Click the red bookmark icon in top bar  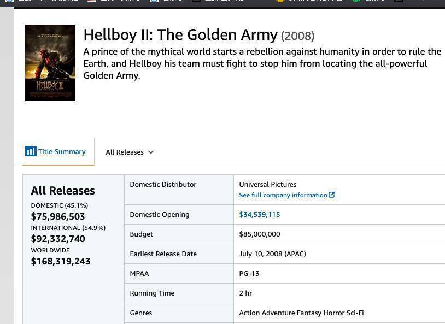pyautogui.click(x=92, y=1)
